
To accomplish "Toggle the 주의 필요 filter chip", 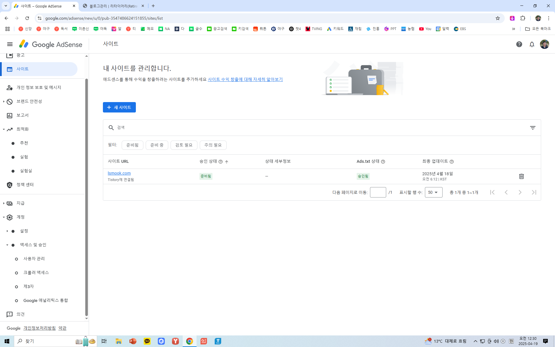I will tap(213, 145).
